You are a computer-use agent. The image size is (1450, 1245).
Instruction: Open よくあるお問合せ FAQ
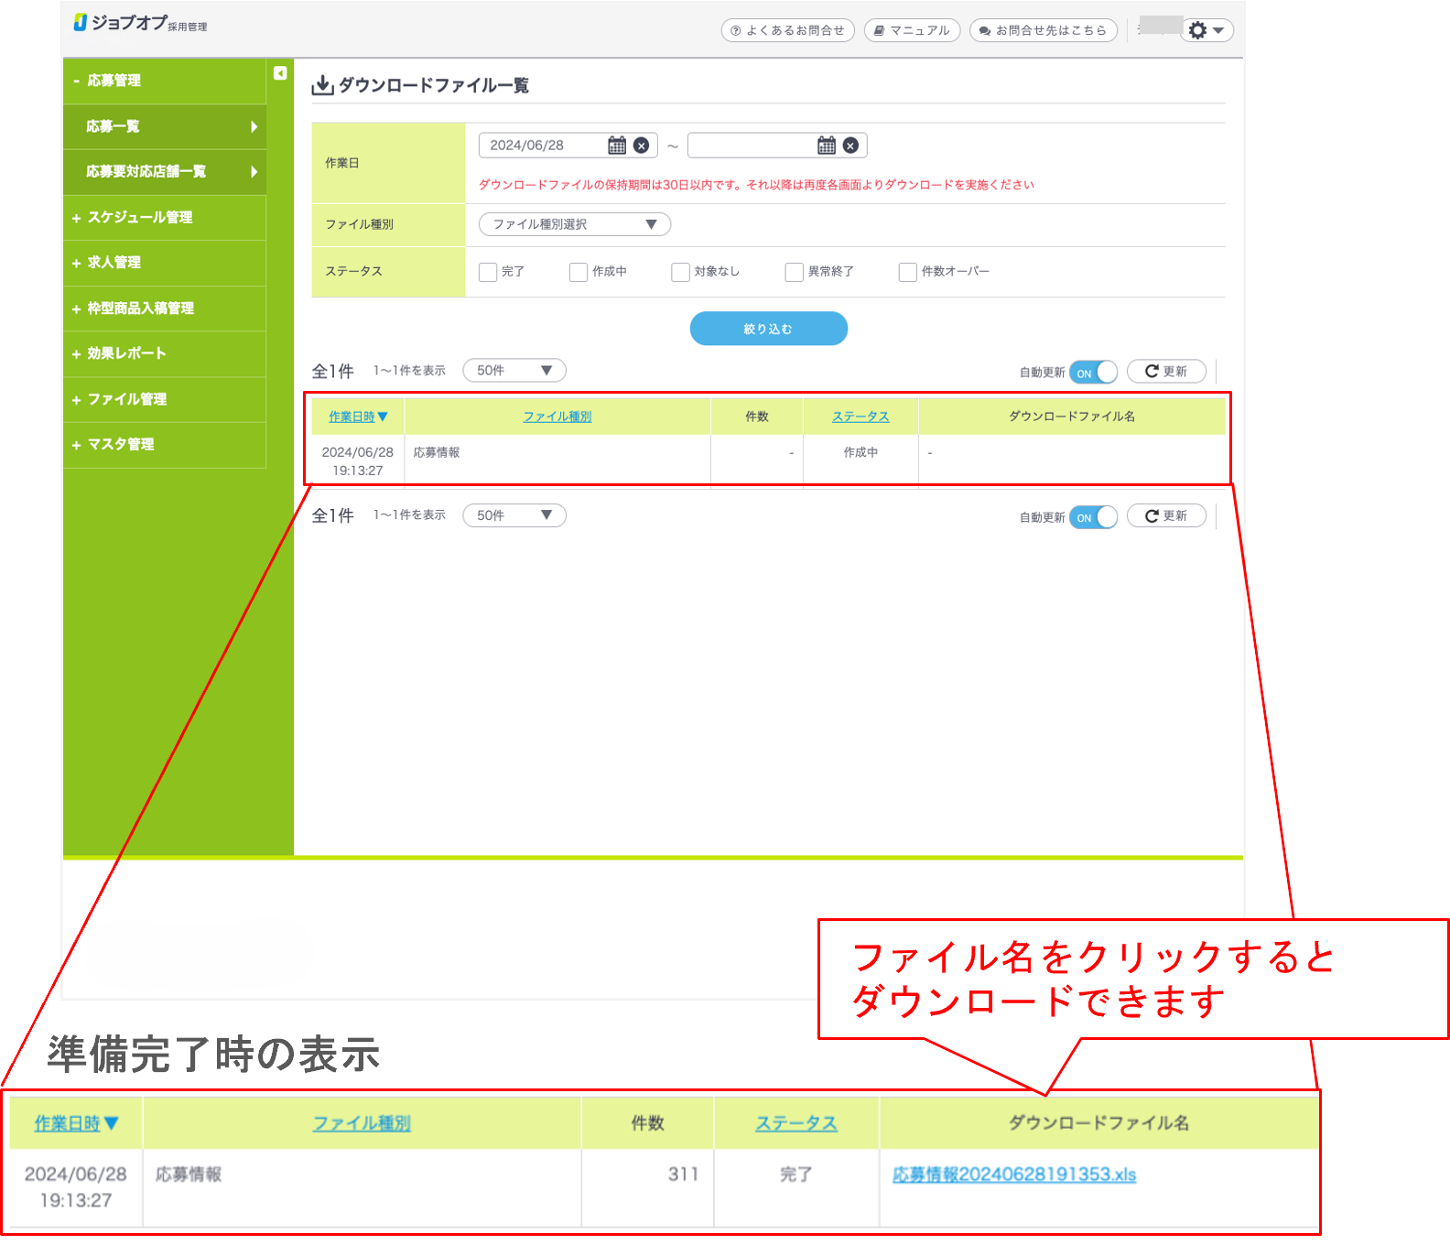click(787, 30)
